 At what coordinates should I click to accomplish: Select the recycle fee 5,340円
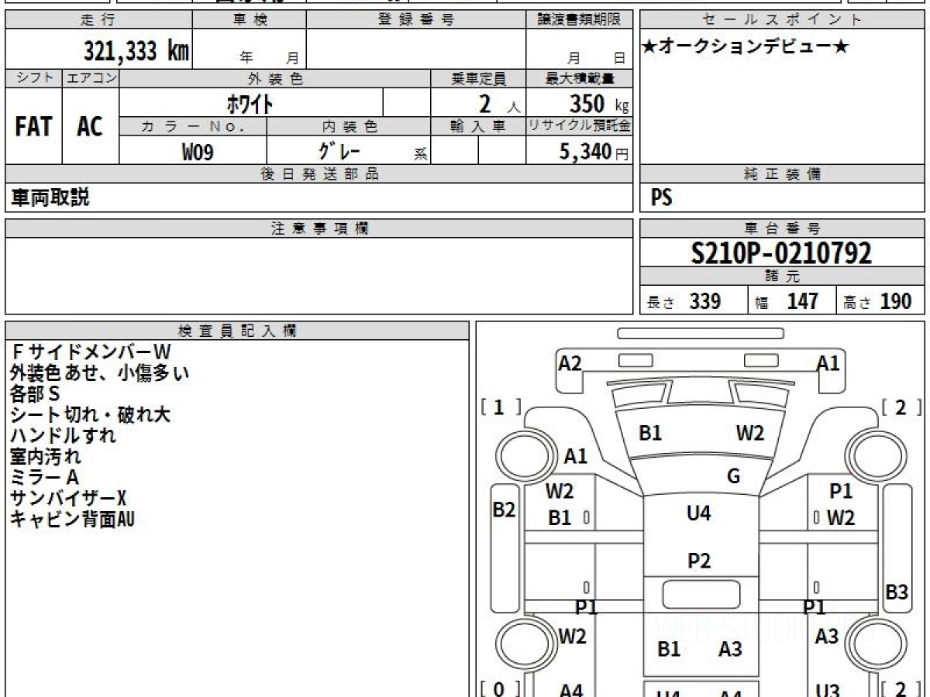pos(594,152)
